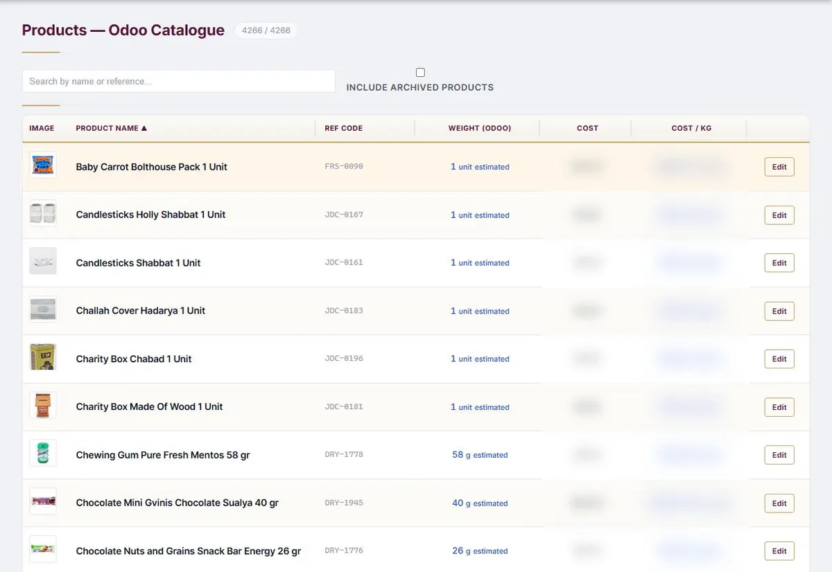Click ref code DRY-1945
This screenshot has width=832, height=572.
(x=344, y=503)
